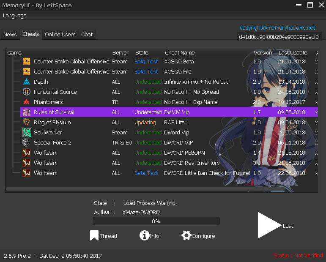Click the DWXM Vip cheat name
Viewport: 326px width, 262px height.
point(177,112)
